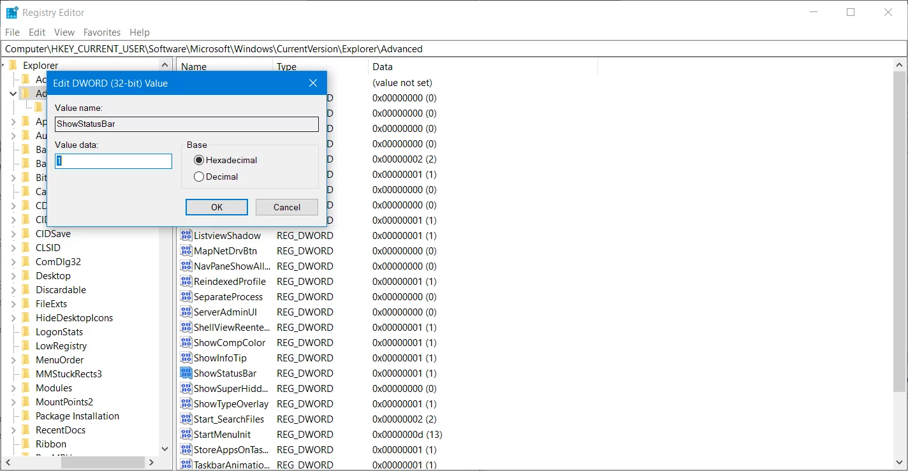Click the Explorer folder icon in tree
908x471 pixels.
[13, 65]
